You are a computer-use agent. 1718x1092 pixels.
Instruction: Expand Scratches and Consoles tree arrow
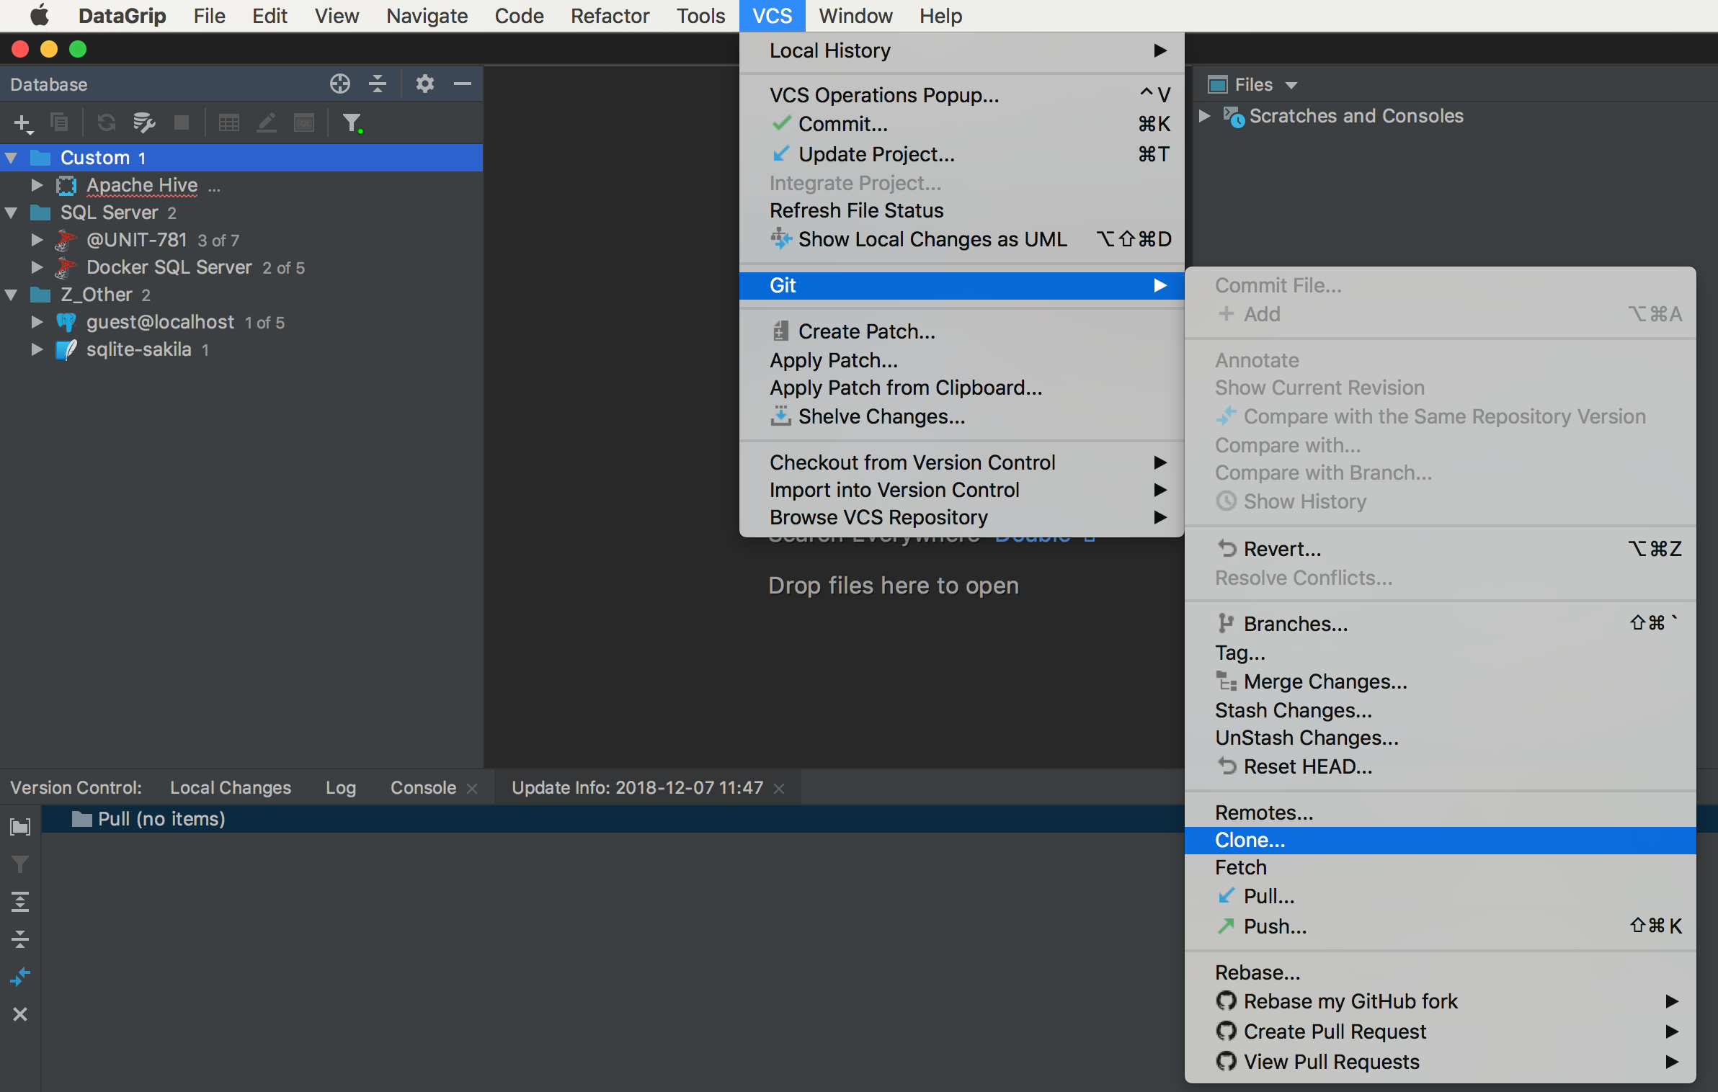coord(1204,116)
